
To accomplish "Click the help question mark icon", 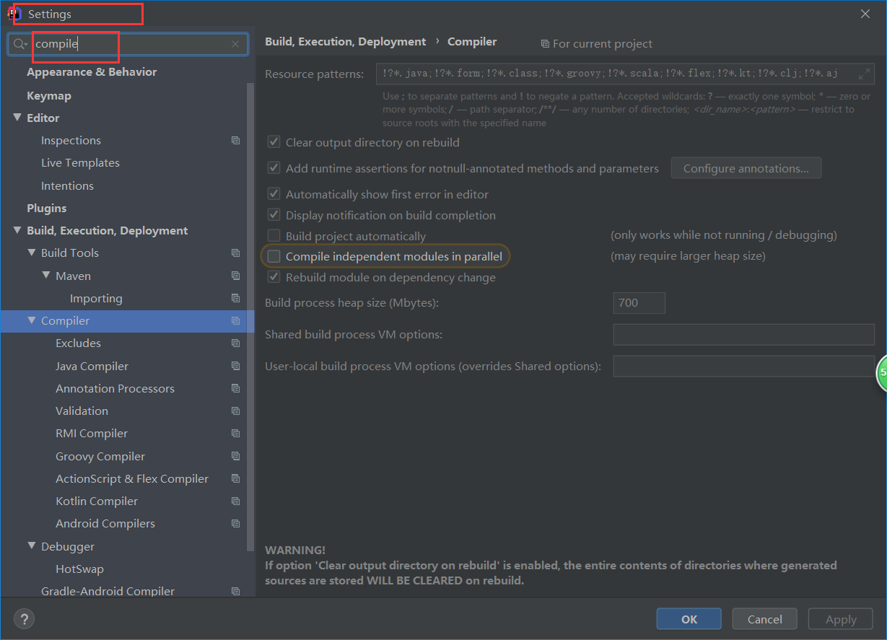I will point(24,619).
